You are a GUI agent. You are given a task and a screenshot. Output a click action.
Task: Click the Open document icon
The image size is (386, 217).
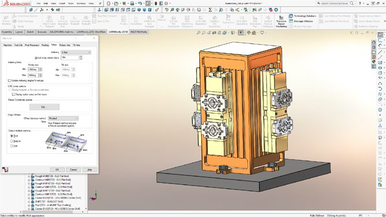(116, 3)
